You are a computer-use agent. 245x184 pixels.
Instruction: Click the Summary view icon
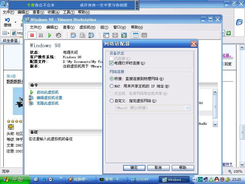pos(135,35)
